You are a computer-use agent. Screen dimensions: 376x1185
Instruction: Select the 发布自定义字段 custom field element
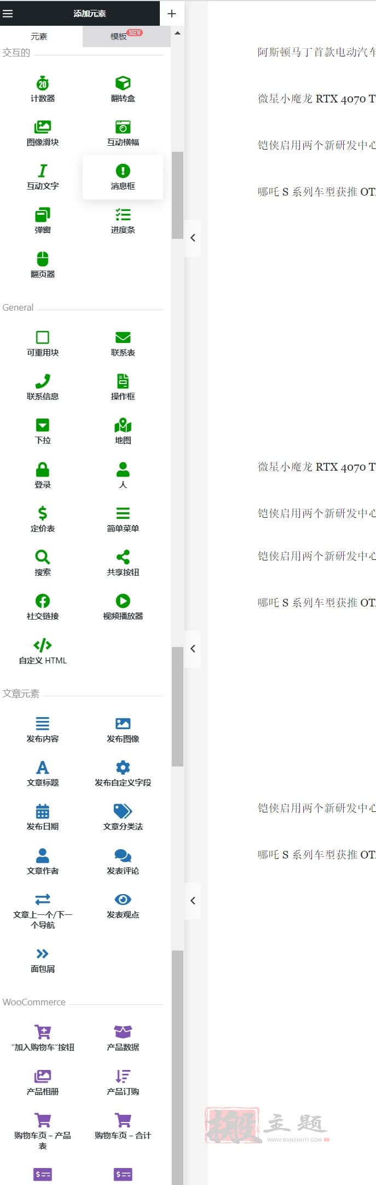pos(123,774)
